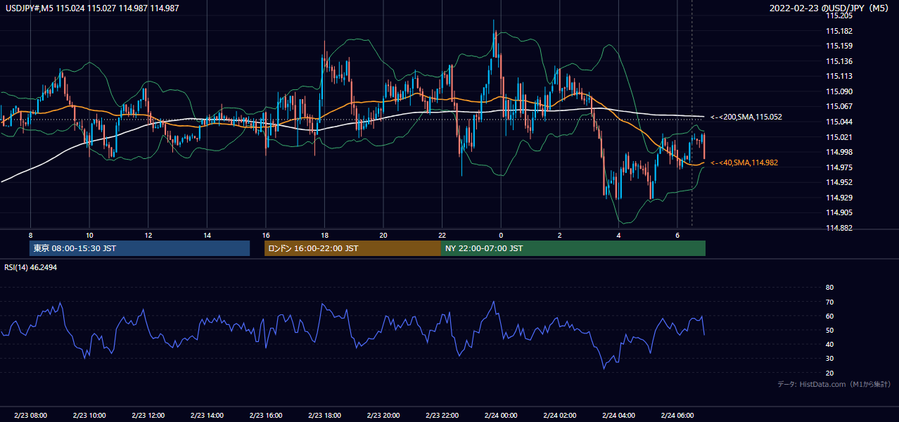Click the date label 2/23 20:00

(x=383, y=415)
